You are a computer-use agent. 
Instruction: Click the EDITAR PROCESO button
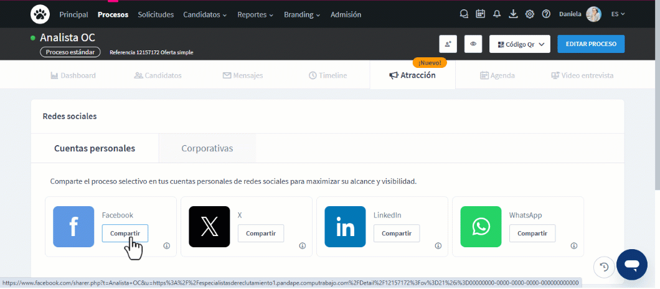[x=591, y=44]
